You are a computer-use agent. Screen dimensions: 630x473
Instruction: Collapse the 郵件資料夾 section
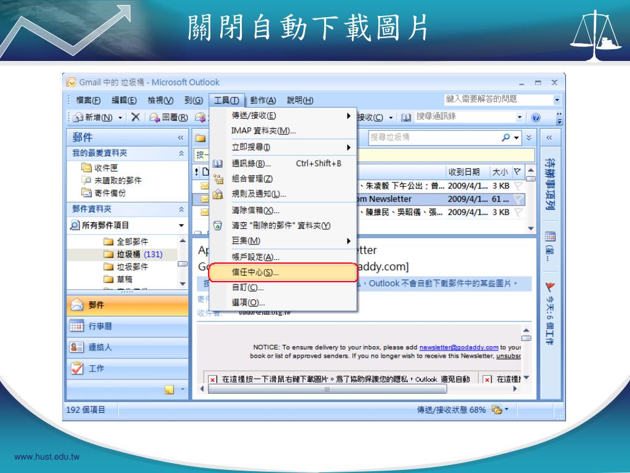(x=181, y=209)
